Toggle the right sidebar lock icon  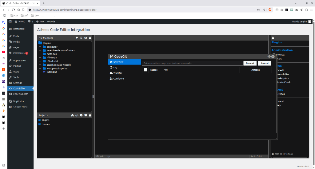pyautogui.click(x=273, y=38)
